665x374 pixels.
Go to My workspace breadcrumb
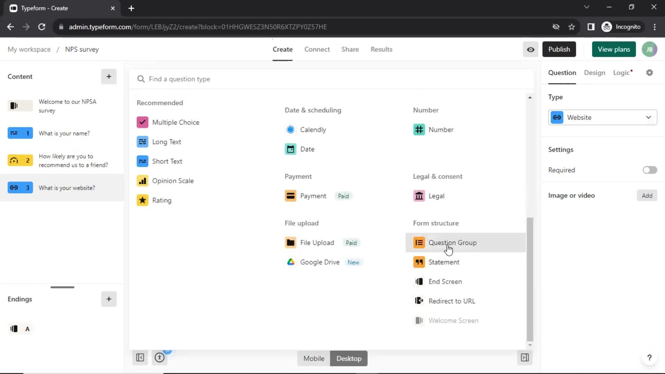[x=29, y=49]
